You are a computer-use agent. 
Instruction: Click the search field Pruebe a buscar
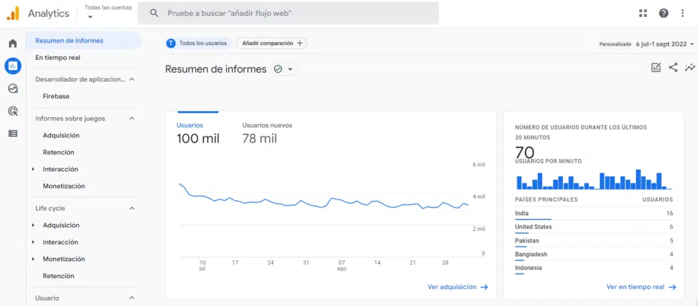288,14
